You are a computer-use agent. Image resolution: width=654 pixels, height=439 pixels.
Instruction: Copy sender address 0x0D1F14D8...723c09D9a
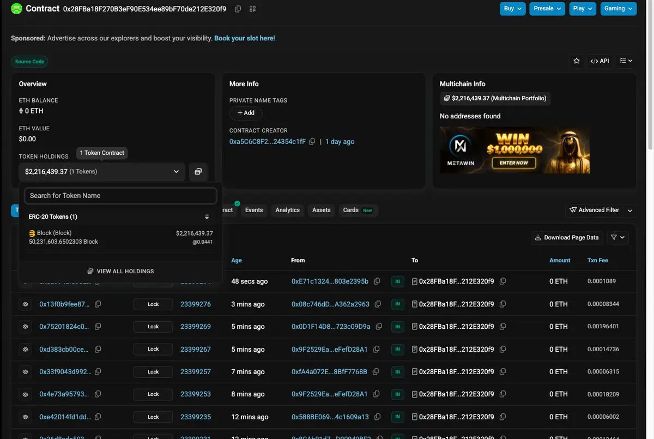(379, 327)
